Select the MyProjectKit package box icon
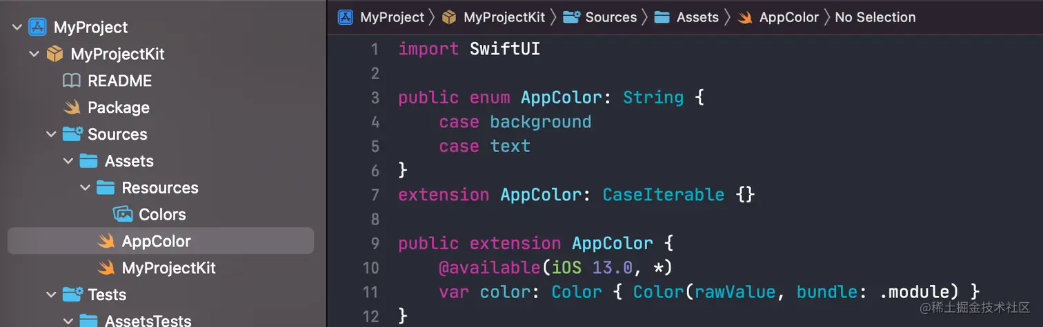 pyautogui.click(x=54, y=54)
